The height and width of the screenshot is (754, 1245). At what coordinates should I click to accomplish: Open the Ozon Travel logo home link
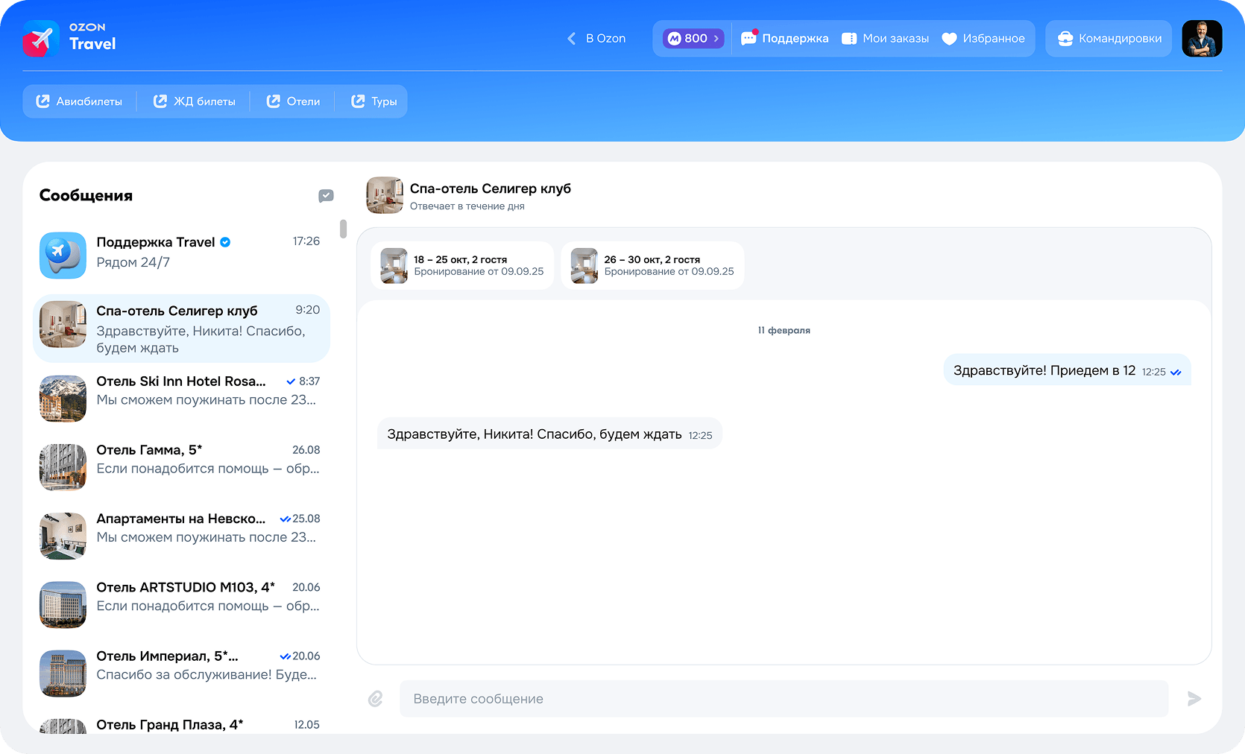pyautogui.click(x=69, y=38)
